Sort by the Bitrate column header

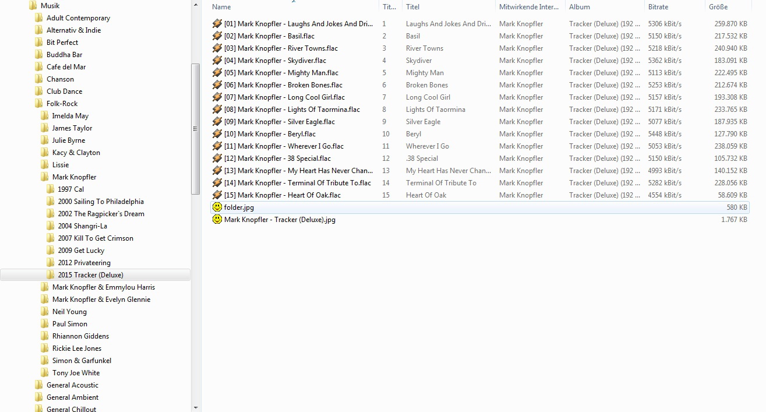[x=658, y=7]
